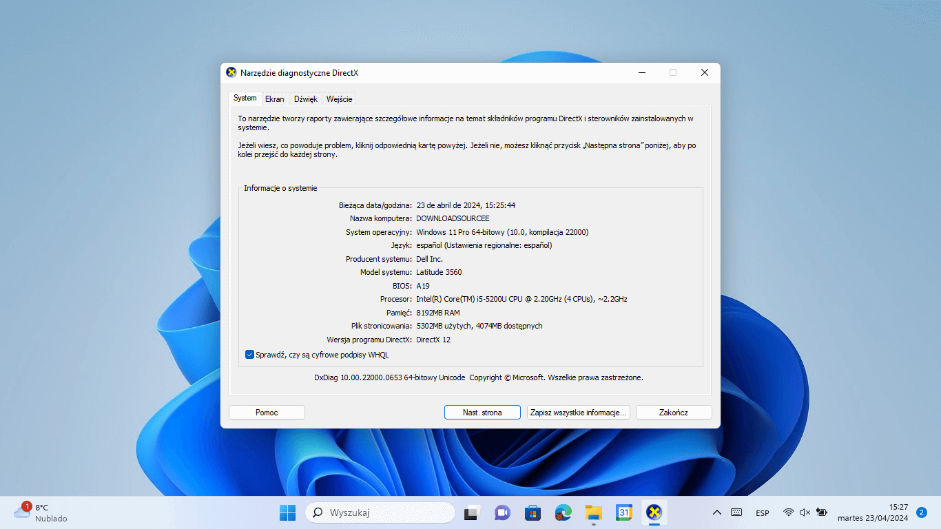Screen dimensions: 941x529
Task: Switch to the Ekran tab
Action: [x=275, y=99]
